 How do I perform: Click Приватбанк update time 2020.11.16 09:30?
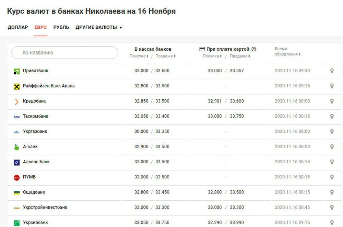point(292,71)
